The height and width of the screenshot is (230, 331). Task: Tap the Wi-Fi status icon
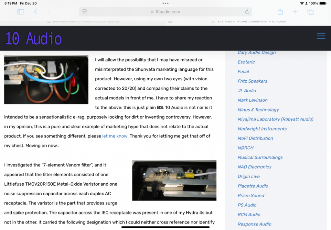coord(302,3)
